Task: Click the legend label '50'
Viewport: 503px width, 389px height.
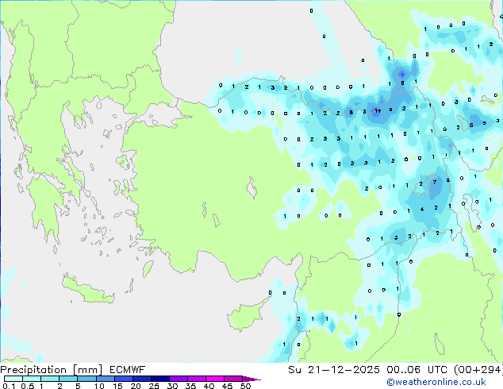Action: (x=245, y=386)
